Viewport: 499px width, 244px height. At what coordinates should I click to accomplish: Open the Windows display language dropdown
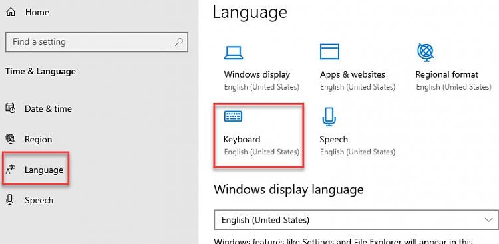coord(356,220)
